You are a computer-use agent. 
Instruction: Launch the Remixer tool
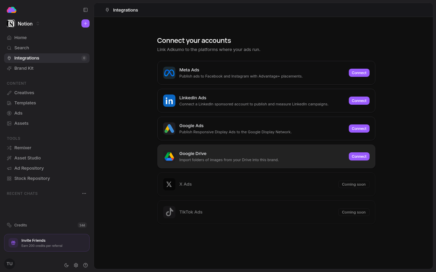(47, 148)
